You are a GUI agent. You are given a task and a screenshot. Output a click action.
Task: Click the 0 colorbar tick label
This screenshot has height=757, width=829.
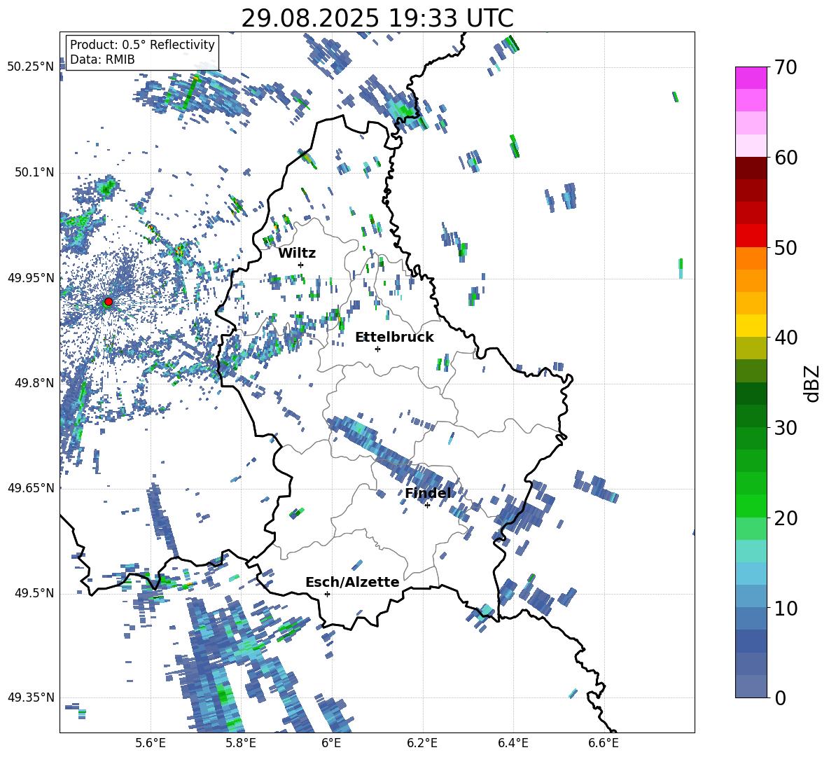tap(780, 698)
